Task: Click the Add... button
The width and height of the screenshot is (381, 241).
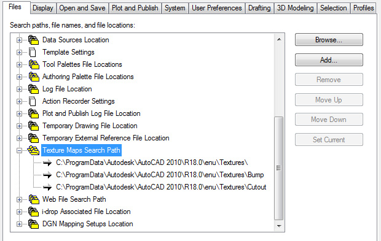Action: pyautogui.click(x=329, y=60)
